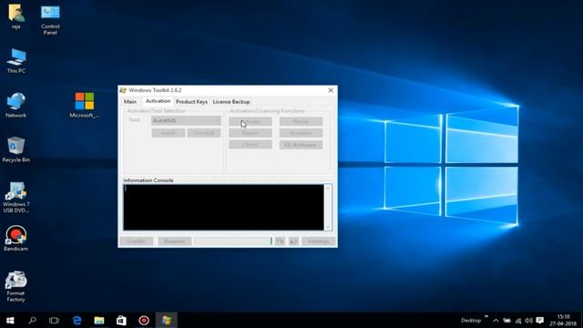This screenshot has width=583, height=328.
Task: Switch to the Main tab
Action: 130,101
